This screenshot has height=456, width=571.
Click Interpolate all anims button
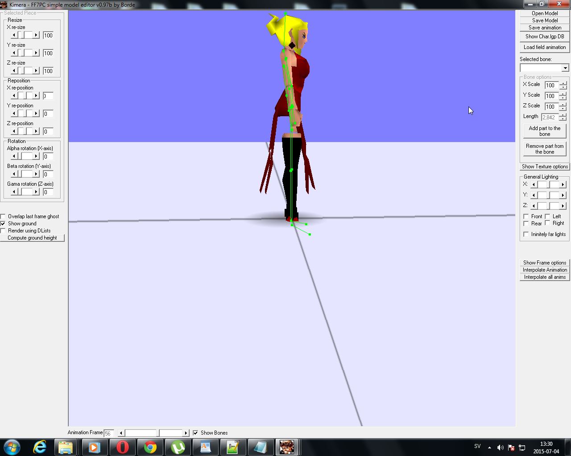pos(545,277)
